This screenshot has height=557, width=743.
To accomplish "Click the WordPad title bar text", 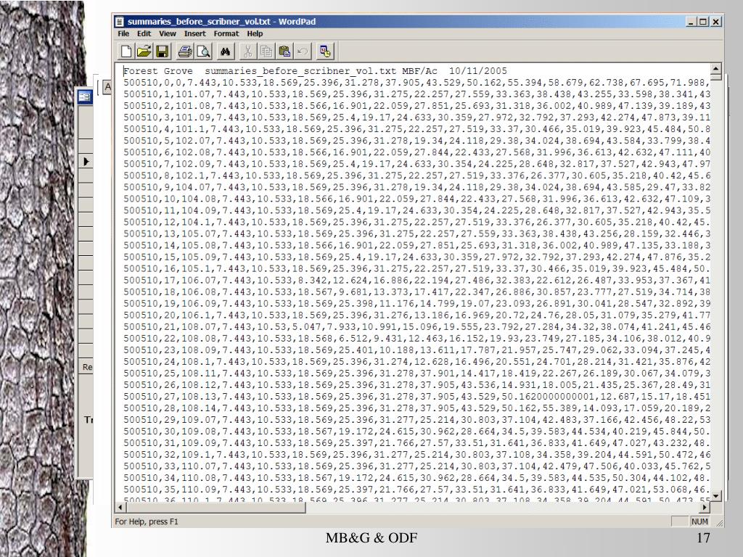I will pos(221,22).
